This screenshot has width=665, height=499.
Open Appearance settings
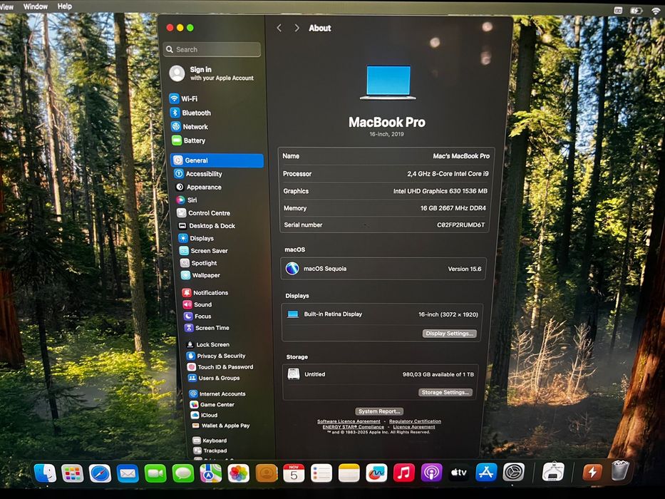click(198, 187)
